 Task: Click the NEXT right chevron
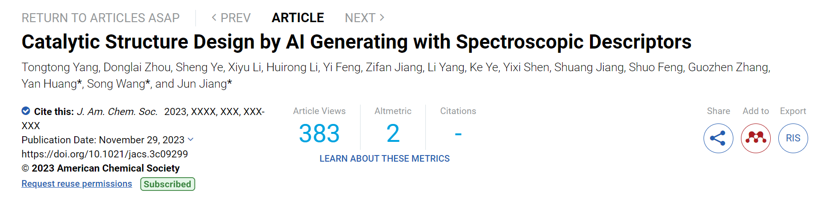point(382,17)
